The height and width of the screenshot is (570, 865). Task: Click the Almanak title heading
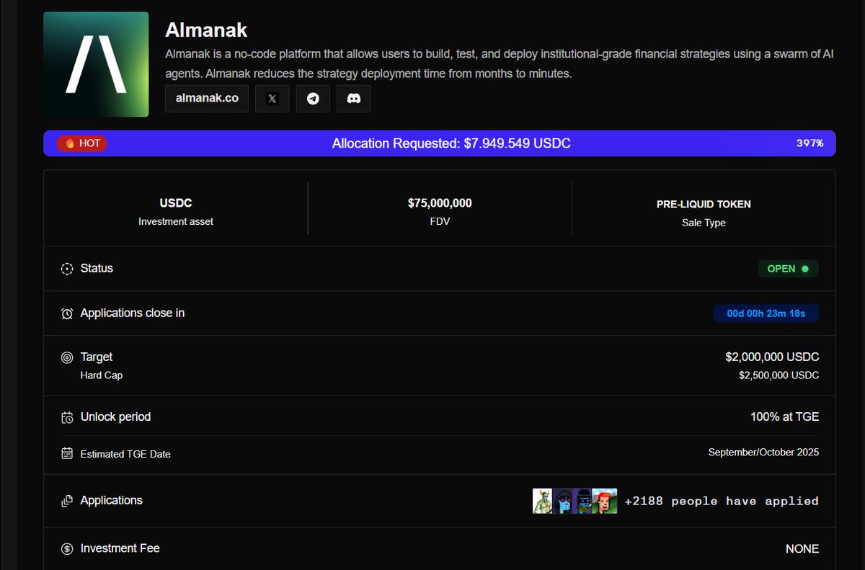click(x=206, y=30)
